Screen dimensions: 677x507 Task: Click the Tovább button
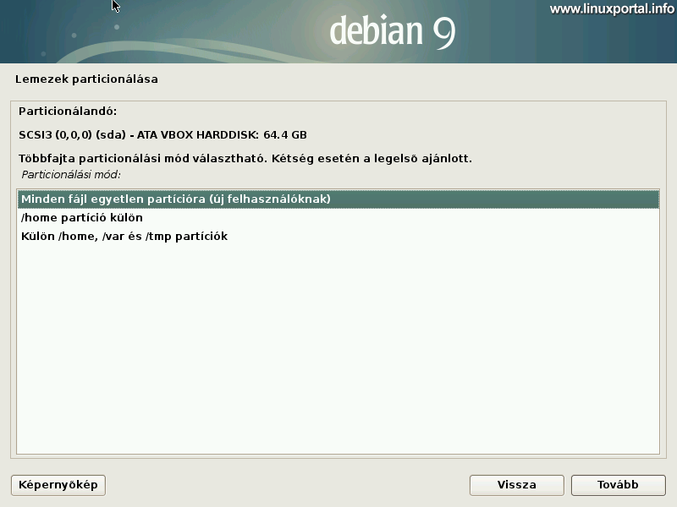tap(618, 485)
